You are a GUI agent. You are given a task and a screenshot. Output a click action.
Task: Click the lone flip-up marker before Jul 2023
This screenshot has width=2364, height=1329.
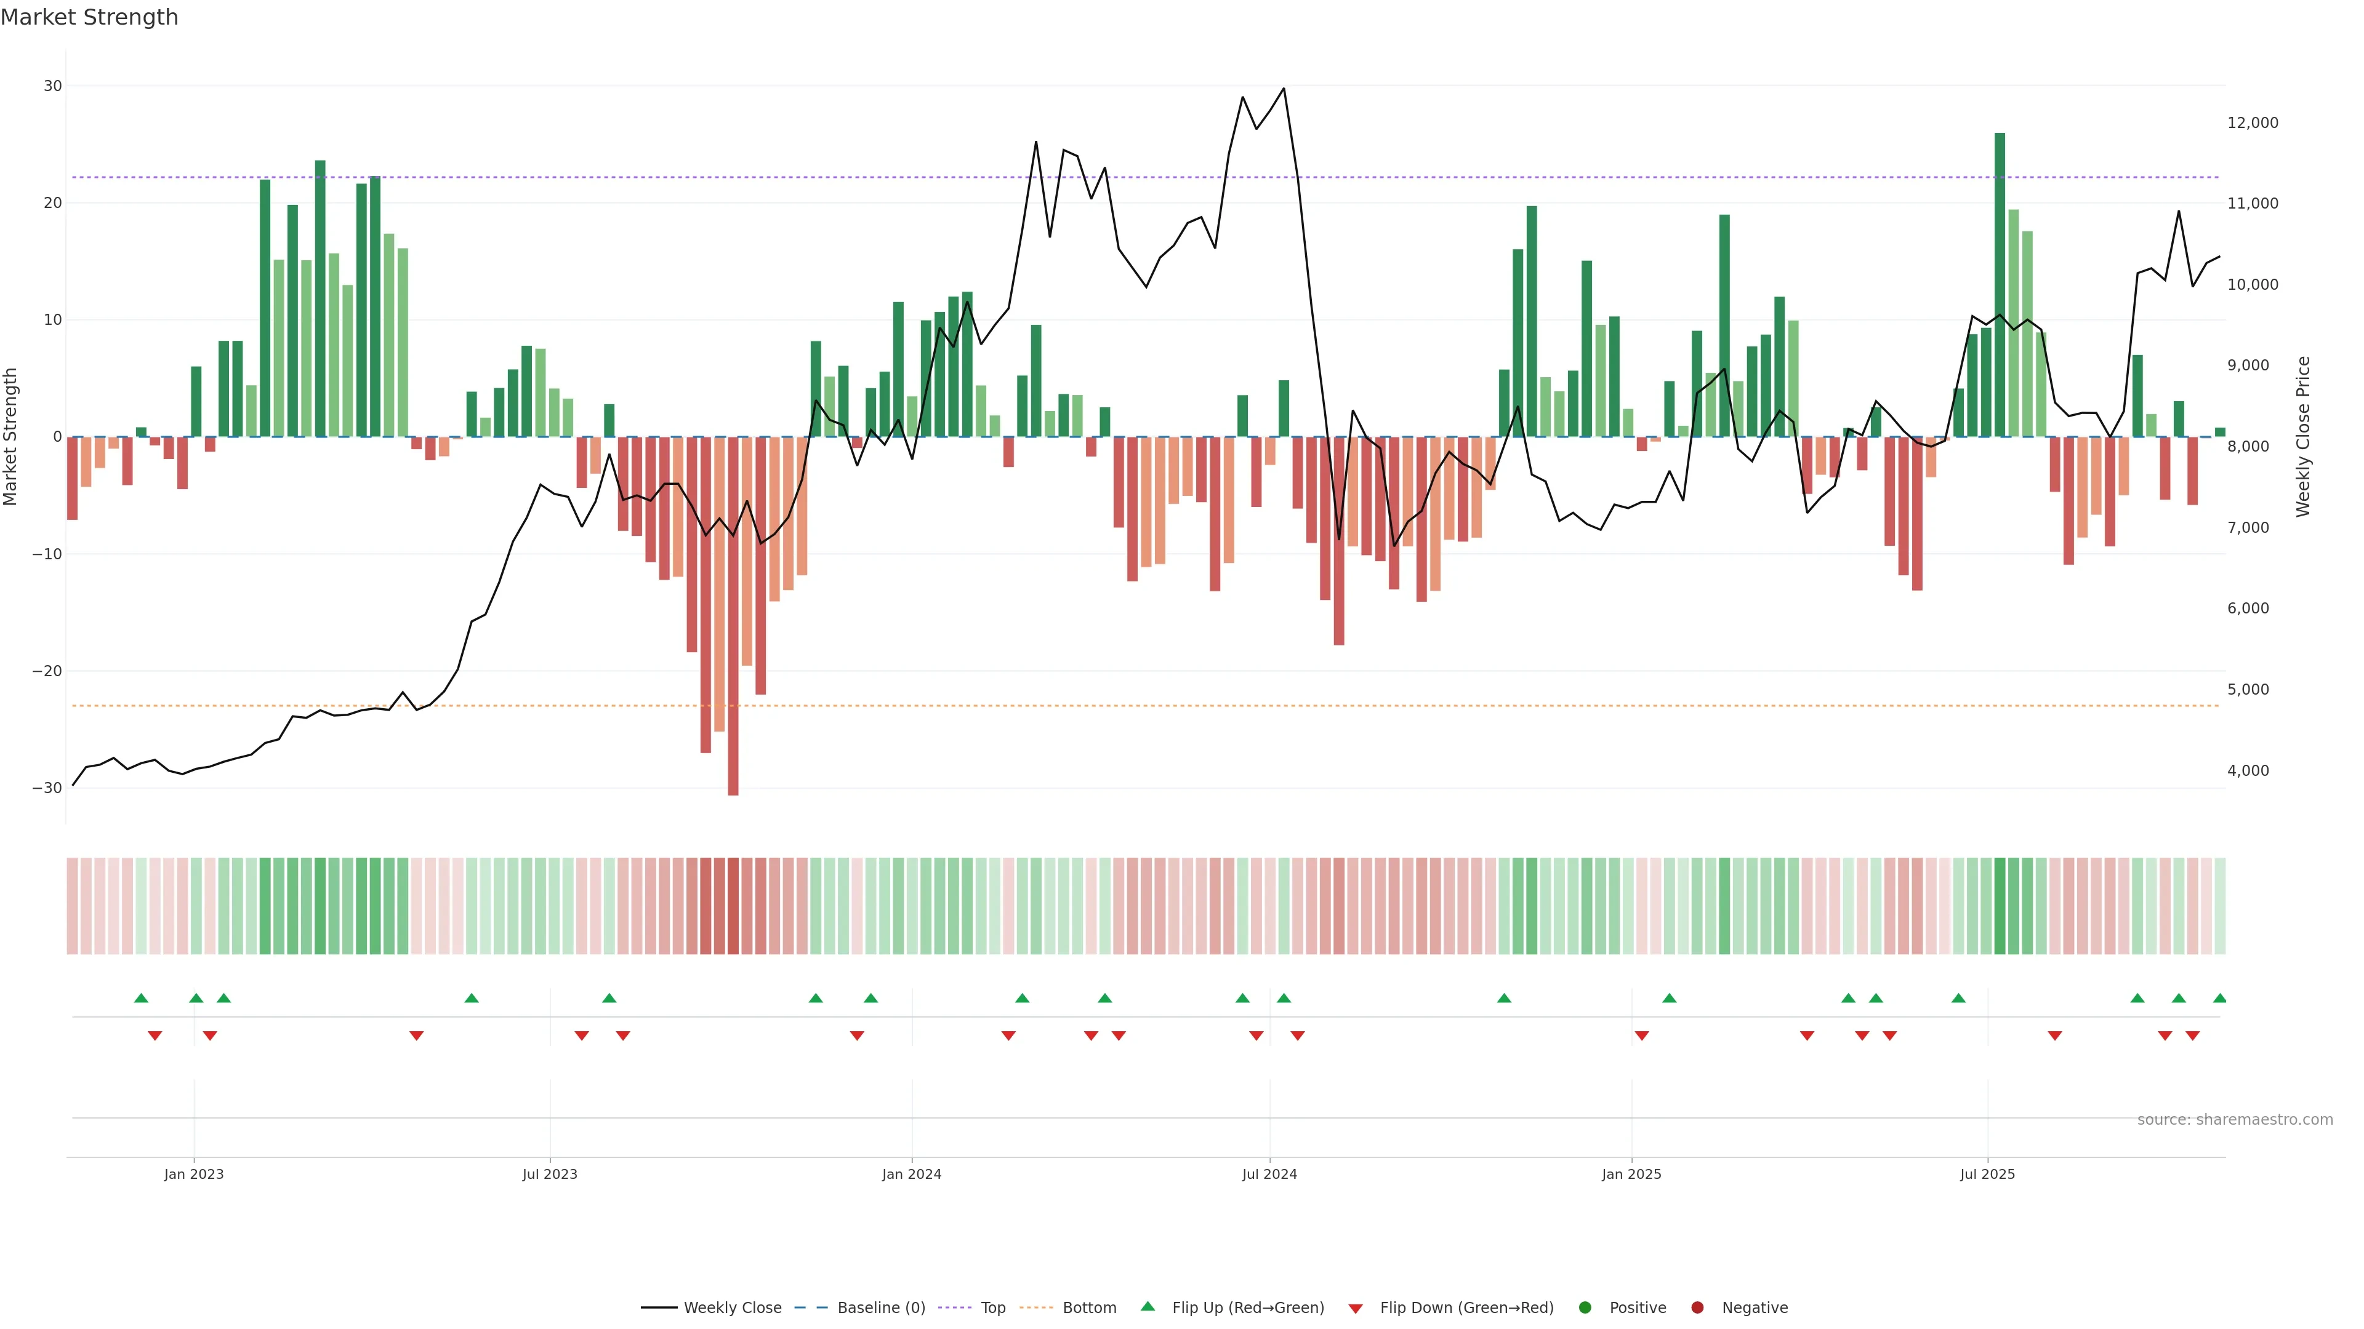point(472,998)
